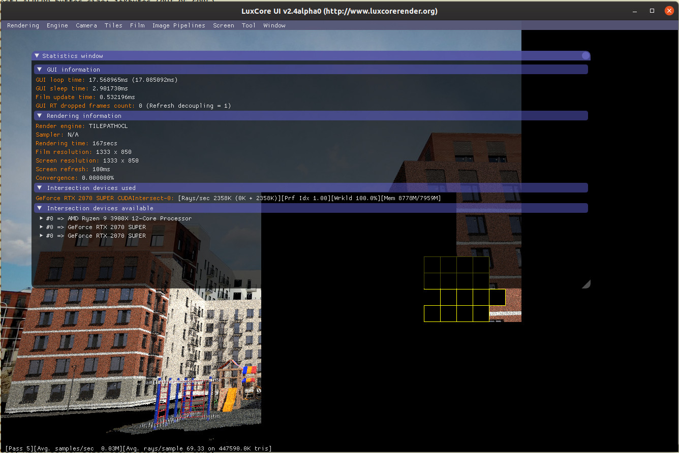Open the Engine menu
The image size is (679, 453).
pos(57,25)
